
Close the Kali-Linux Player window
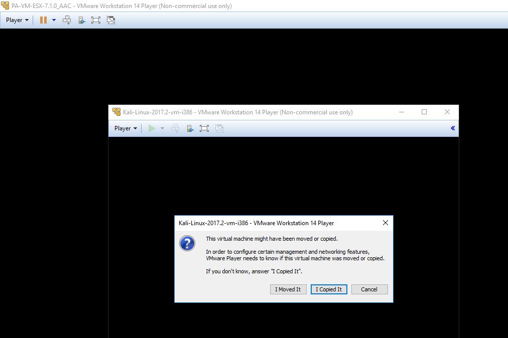447,112
